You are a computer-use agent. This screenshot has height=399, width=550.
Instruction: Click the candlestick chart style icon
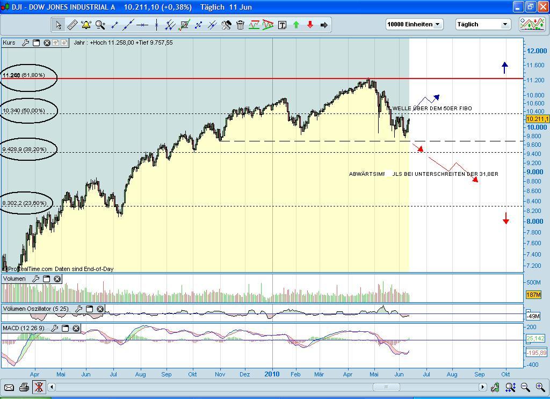pos(495,387)
